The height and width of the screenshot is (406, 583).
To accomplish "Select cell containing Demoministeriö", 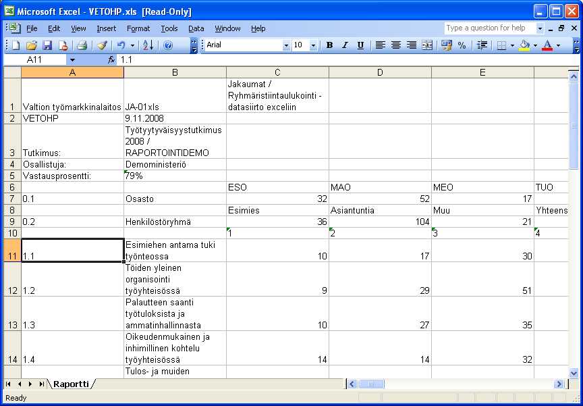I will point(175,164).
